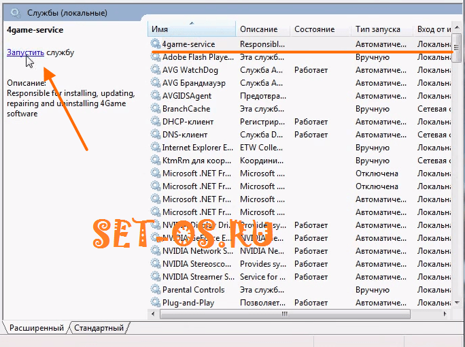Click the gear icon next to Plug-and-Play
This screenshot has width=465, height=347.
[156, 302]
